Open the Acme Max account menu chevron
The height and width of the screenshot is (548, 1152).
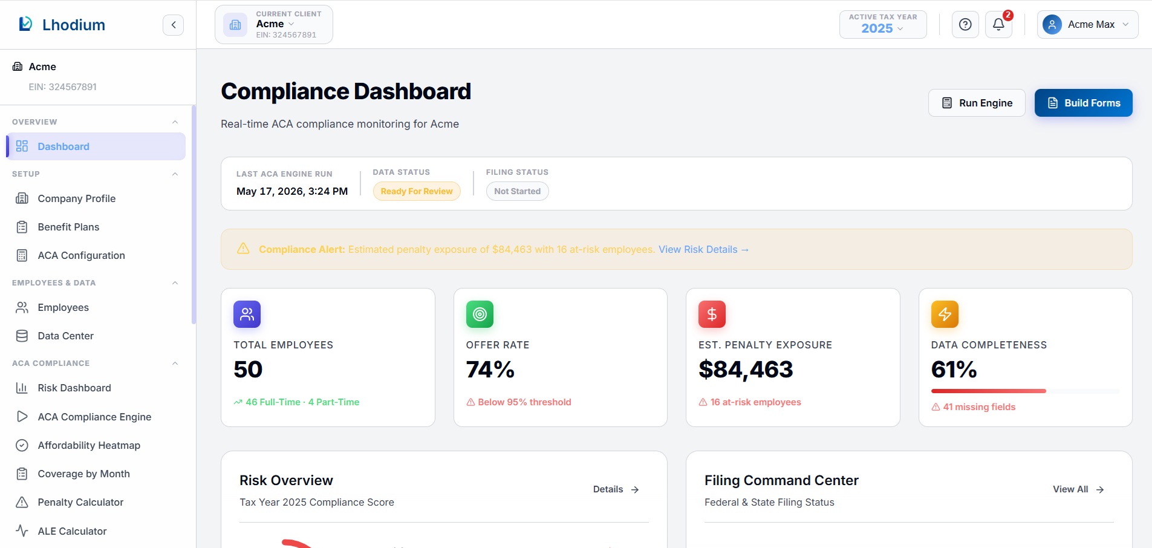tap(1125, 25)
